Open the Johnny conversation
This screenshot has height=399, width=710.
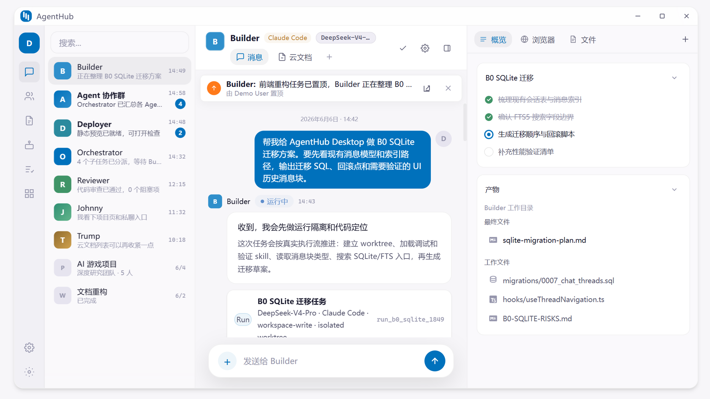click(x=120, y=212)
